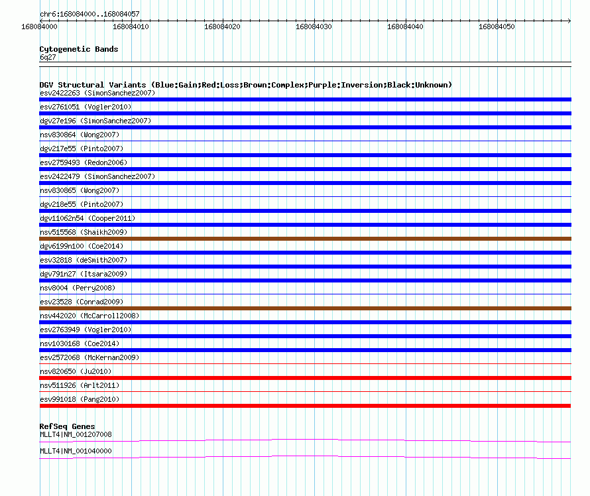This screenshot has height=496, width=590.
Task: Click the blue bar under esv2422263
Action: 305,99
